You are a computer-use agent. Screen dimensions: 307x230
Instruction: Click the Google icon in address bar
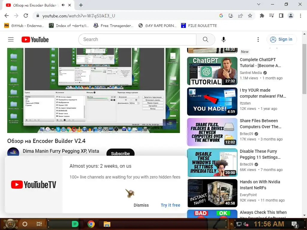coord(221,16)
